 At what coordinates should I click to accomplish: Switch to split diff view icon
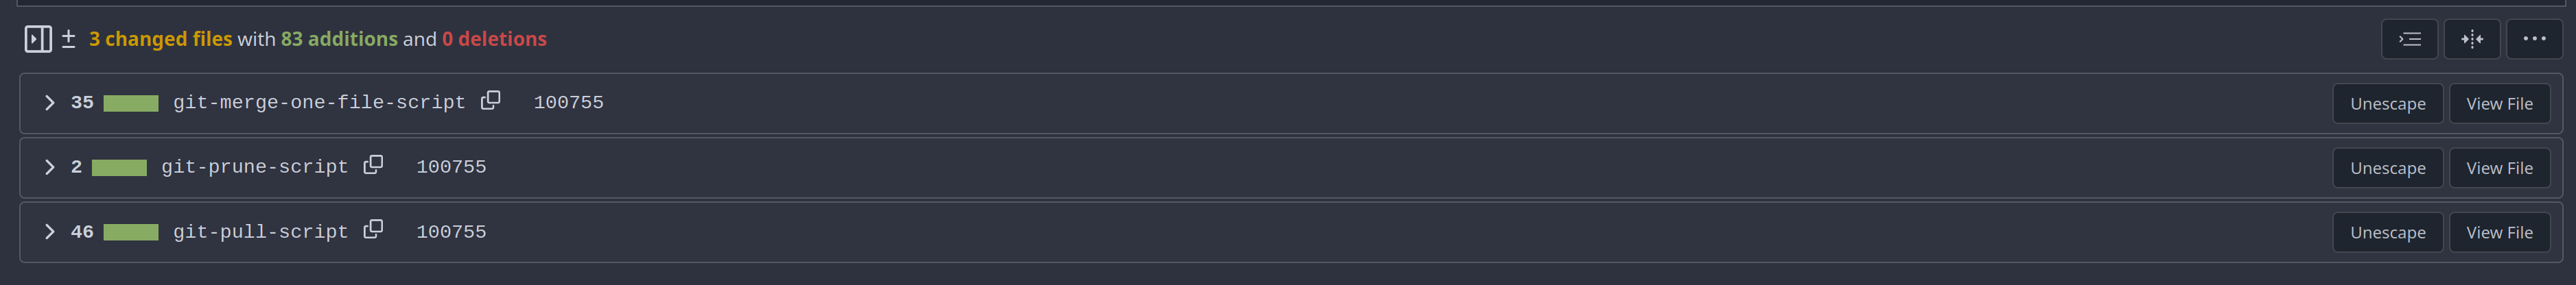point(2472,39)
